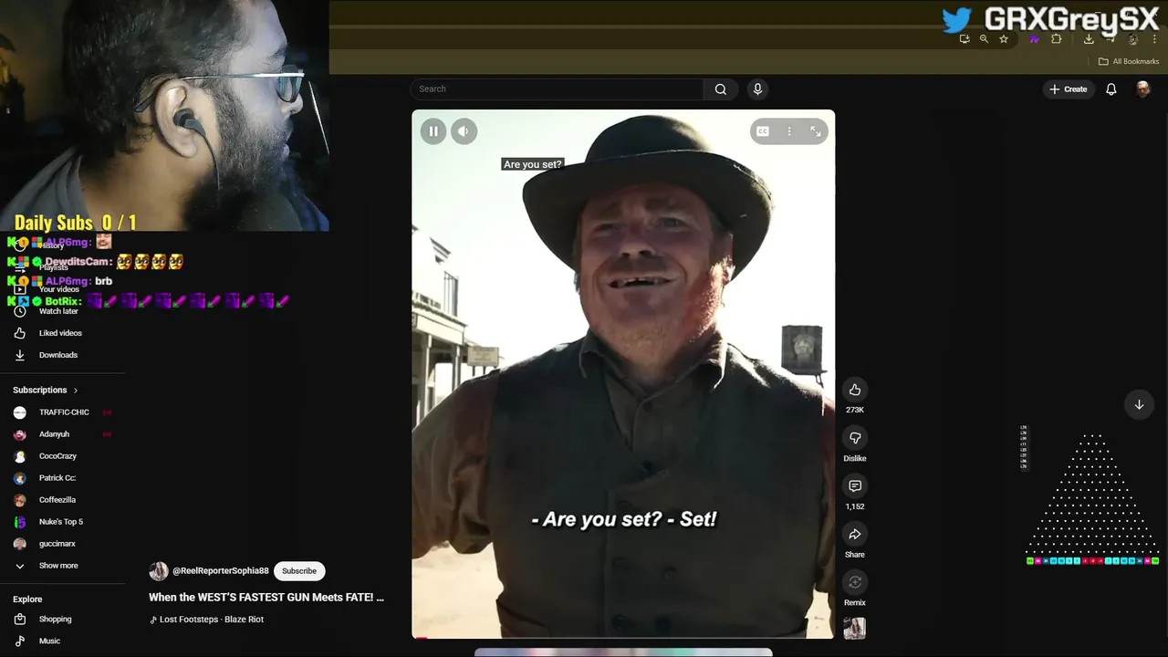Viewport: 1168px width, 657px height.
Task: Click into the YouTube search field
Action: point(557,89)
